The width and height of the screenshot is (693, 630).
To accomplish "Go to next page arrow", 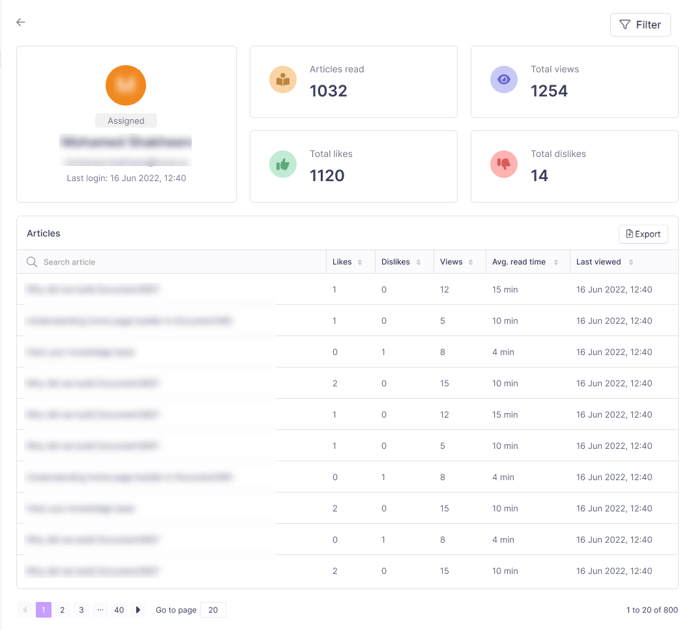I will click(138, 610).
